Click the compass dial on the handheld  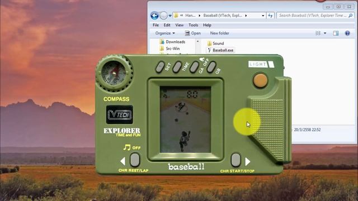pyautogui.click(x=114, y=73)
